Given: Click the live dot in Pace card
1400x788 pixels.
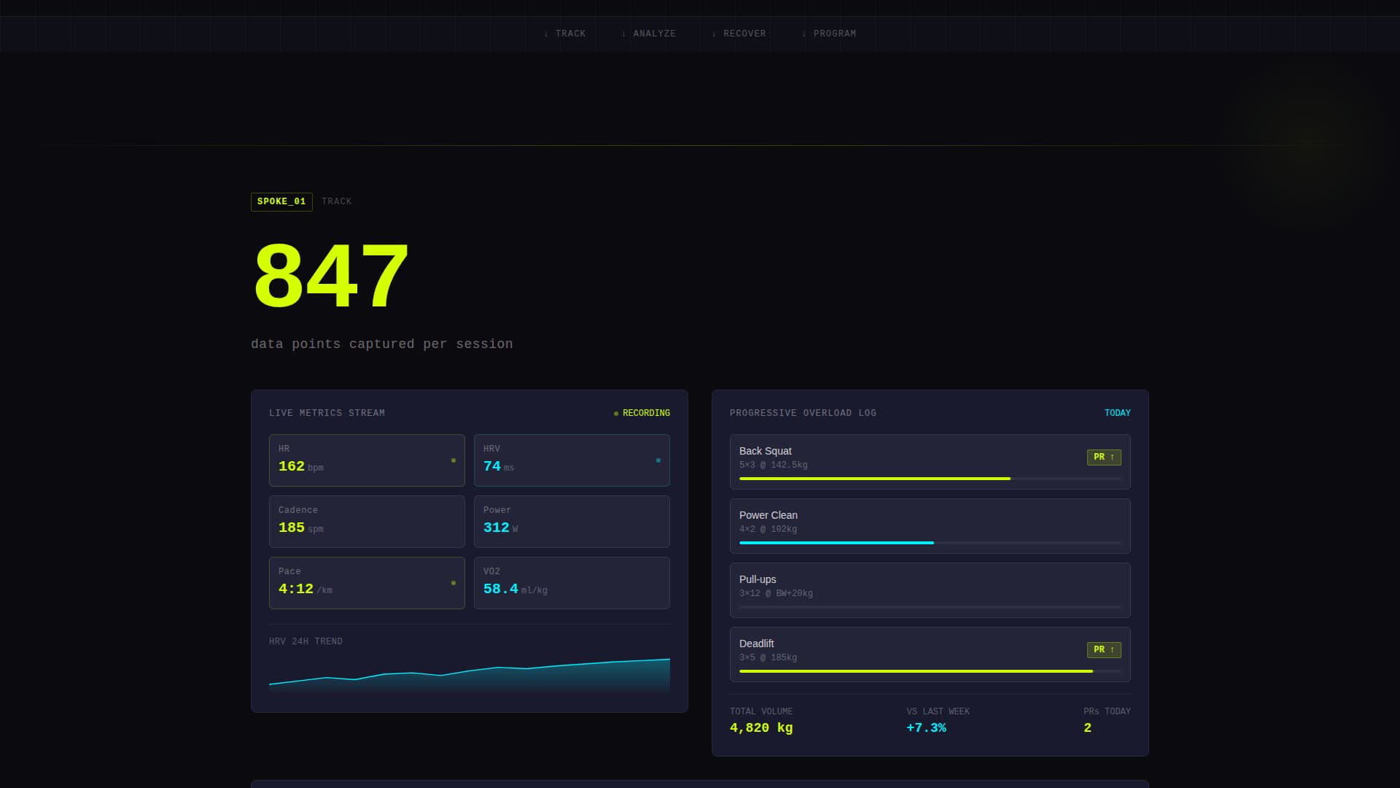Looking at the screenshot, I should (454, 583).
